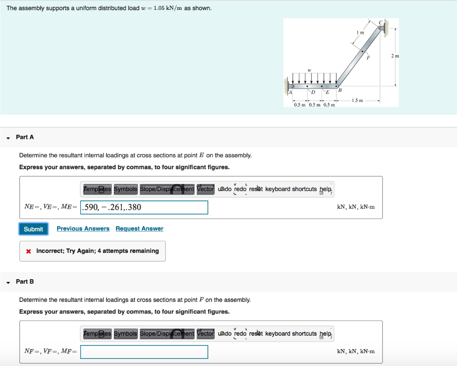This screenshot has width=457, height=366.
Task: Click the NF, VF, MF answer field
Action: [x=144, y=352]
